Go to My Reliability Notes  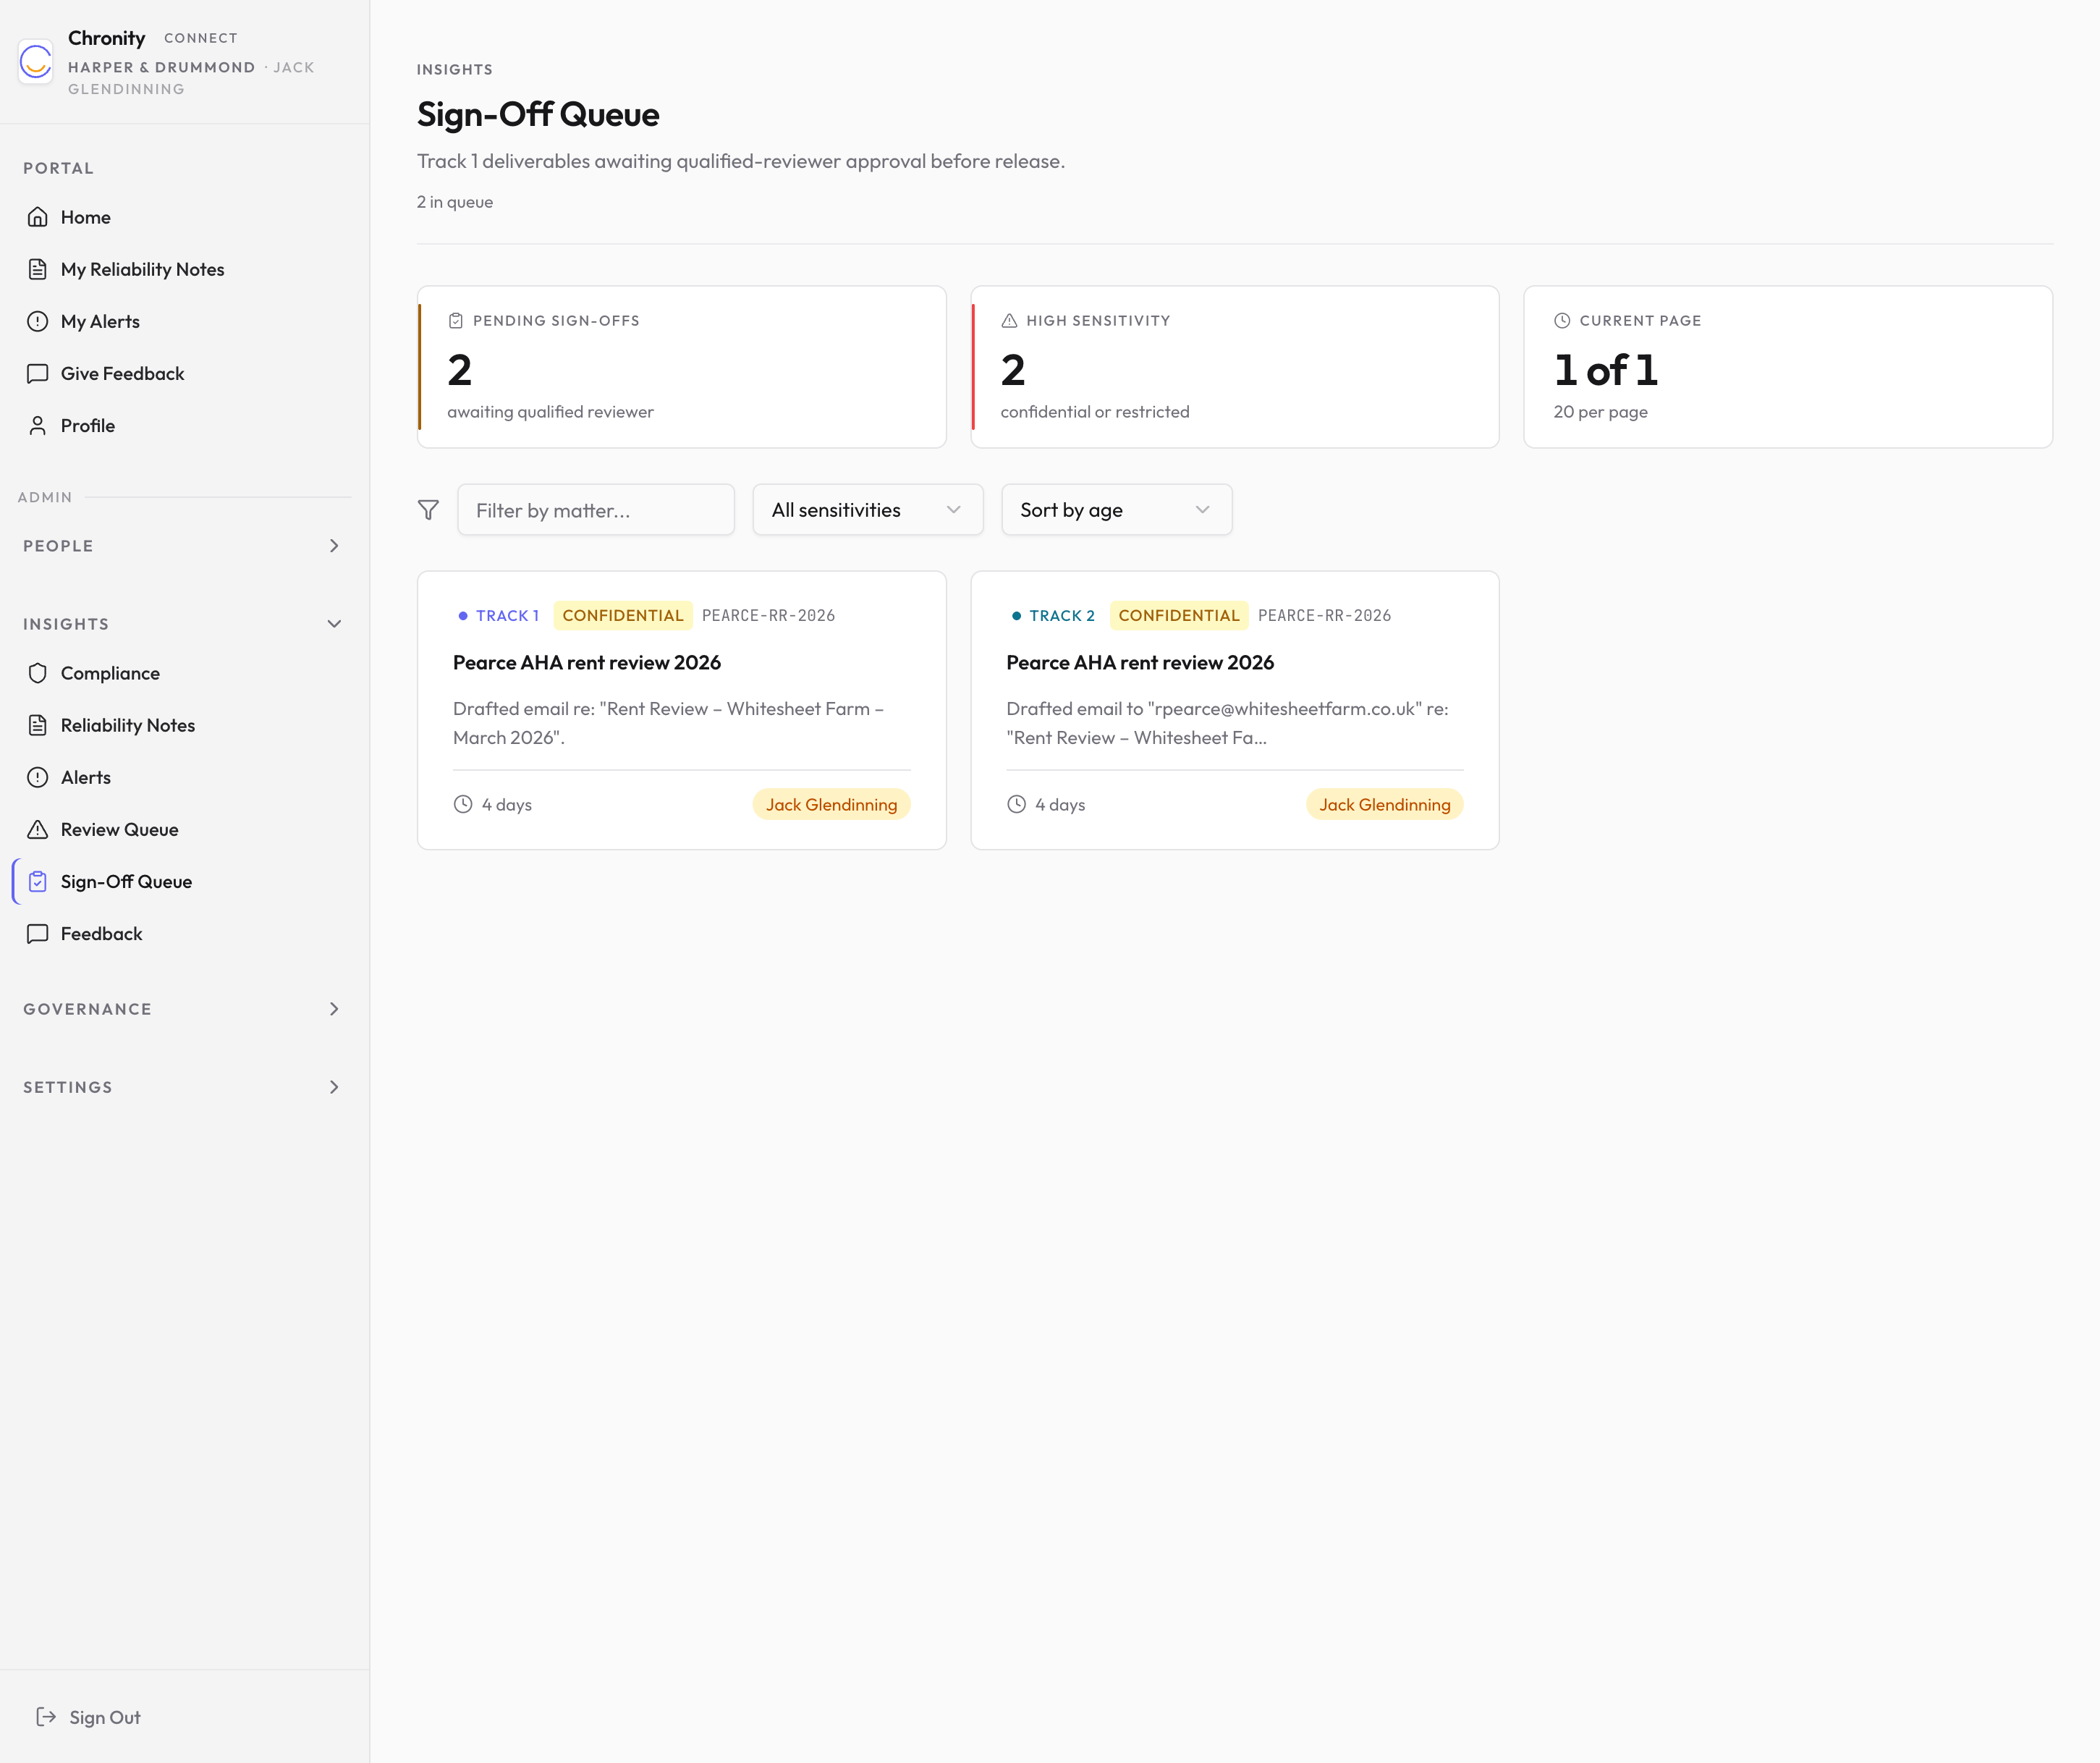pyautogui.click(x=142, y=269)
